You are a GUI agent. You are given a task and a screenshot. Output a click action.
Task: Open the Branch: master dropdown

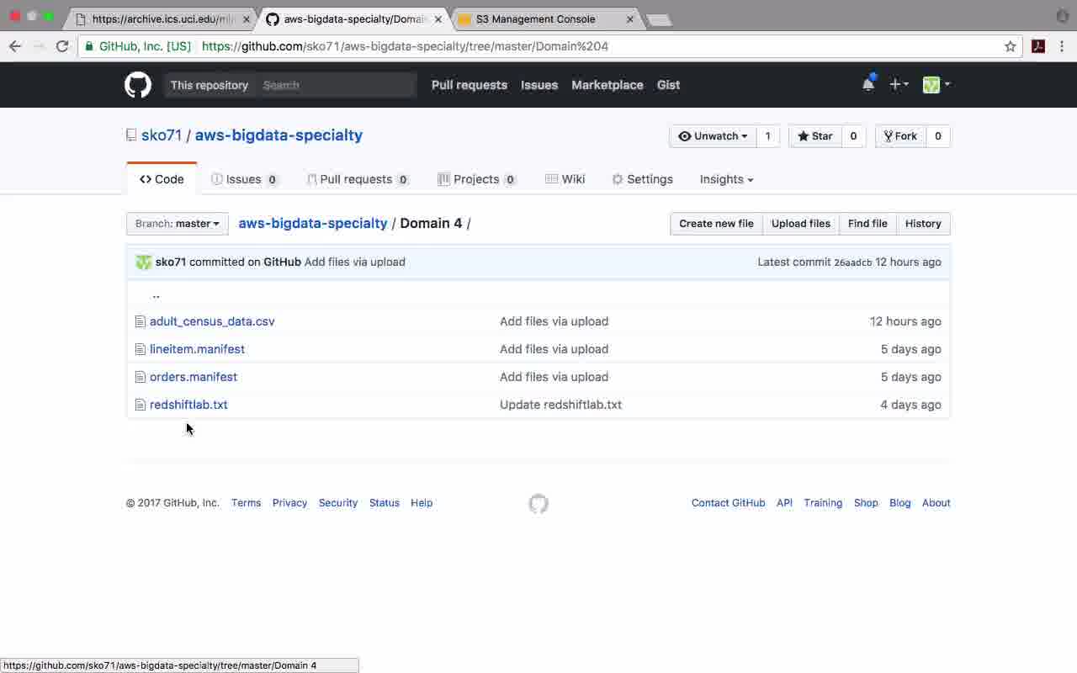tap(178, 224)
